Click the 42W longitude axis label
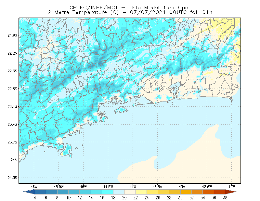This screenshot has height=201, width=260. (231, 187)
